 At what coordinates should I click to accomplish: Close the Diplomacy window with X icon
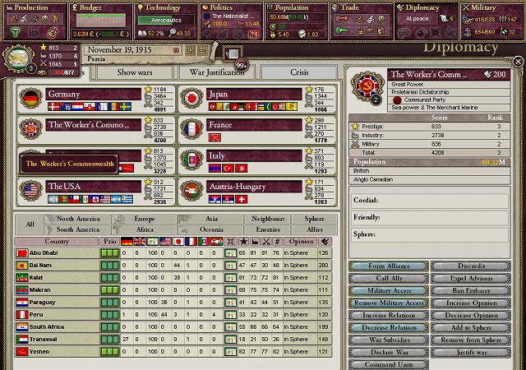coord(516,62)
